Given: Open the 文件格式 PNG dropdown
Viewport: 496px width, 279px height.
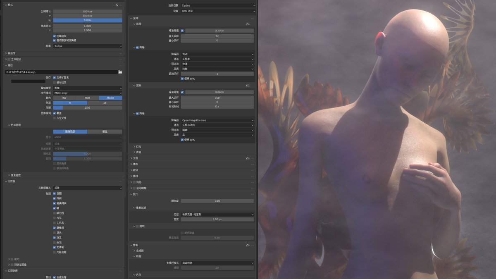Looking at the screenshot, I should pos(88,93).
